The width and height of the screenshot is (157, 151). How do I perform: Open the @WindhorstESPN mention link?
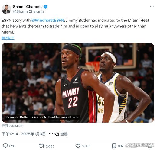coord(48,20)
